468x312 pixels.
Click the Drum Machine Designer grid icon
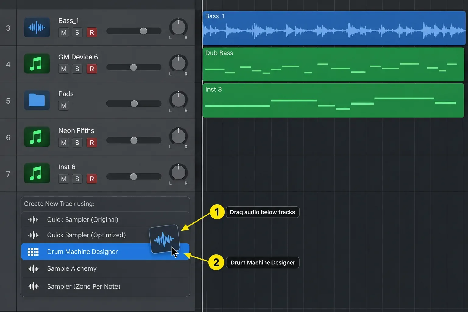point(33,252)
